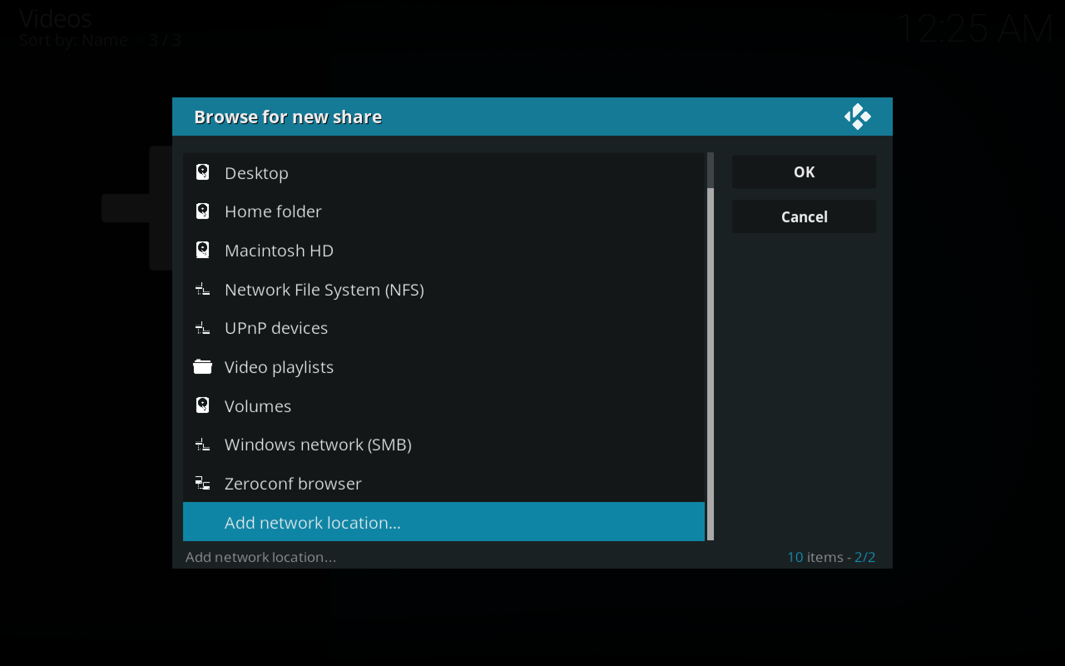
Task: Click the network icon next to UPnP devices
Action: click(203, 328)
